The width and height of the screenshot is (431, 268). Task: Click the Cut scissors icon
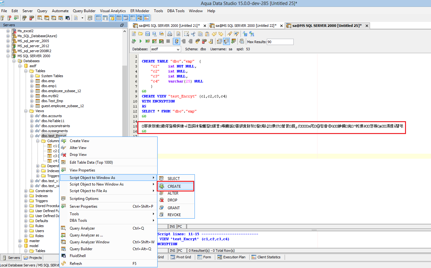193,34
